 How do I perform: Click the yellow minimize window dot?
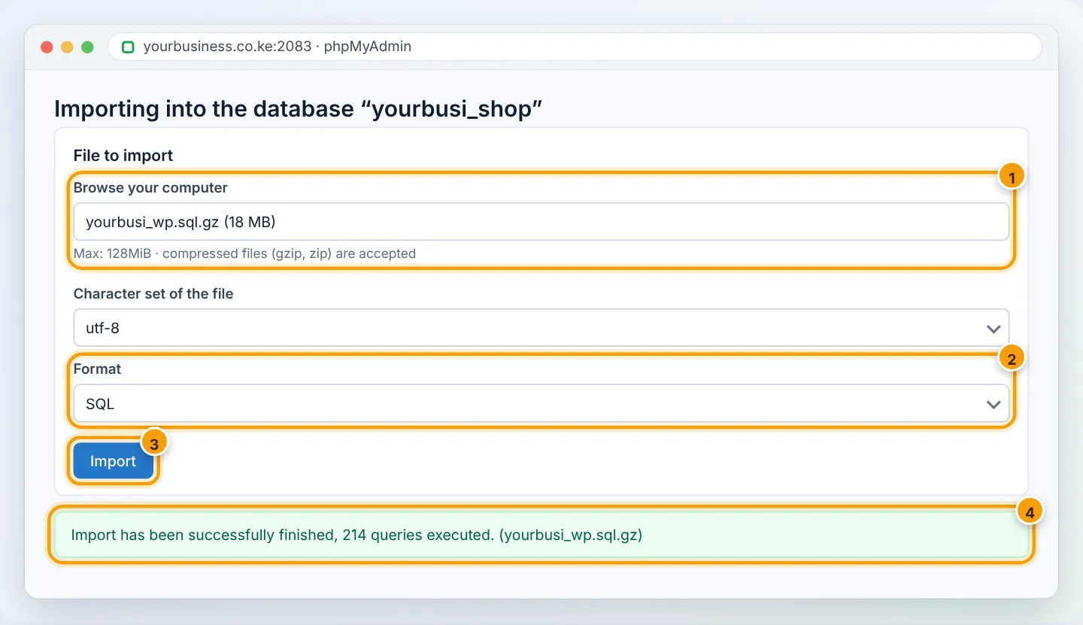67,47
